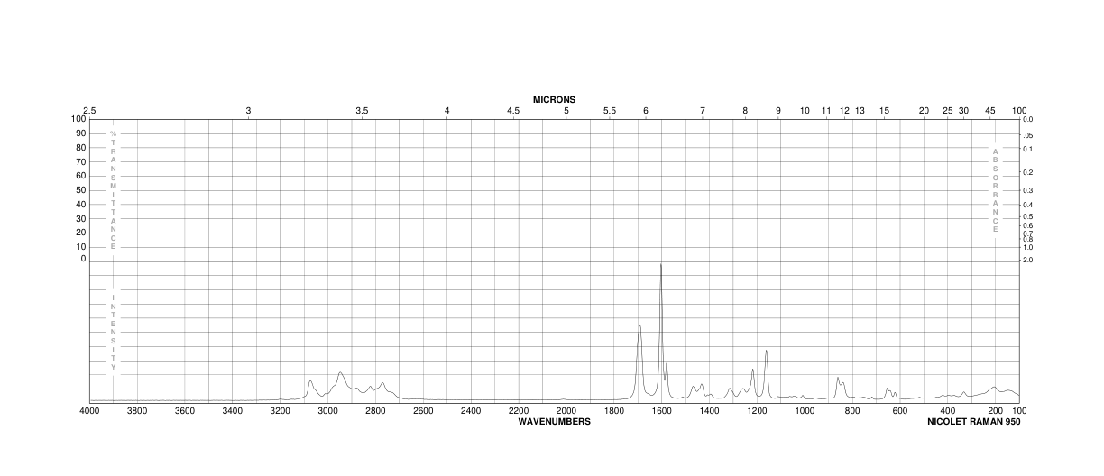The width and height of the screenshot is (1104, 476).
Task: Click the 12 micron scale label
Action: tap(845, 111)
